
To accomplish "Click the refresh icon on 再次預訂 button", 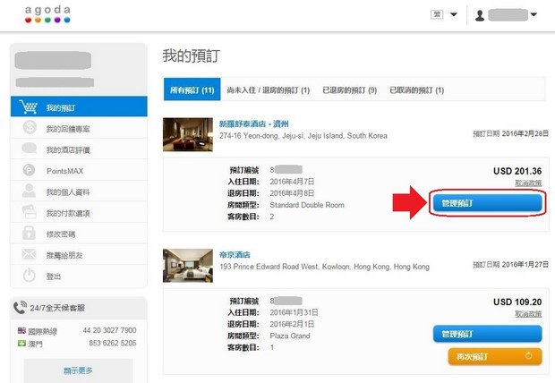I will coord(528,356).
